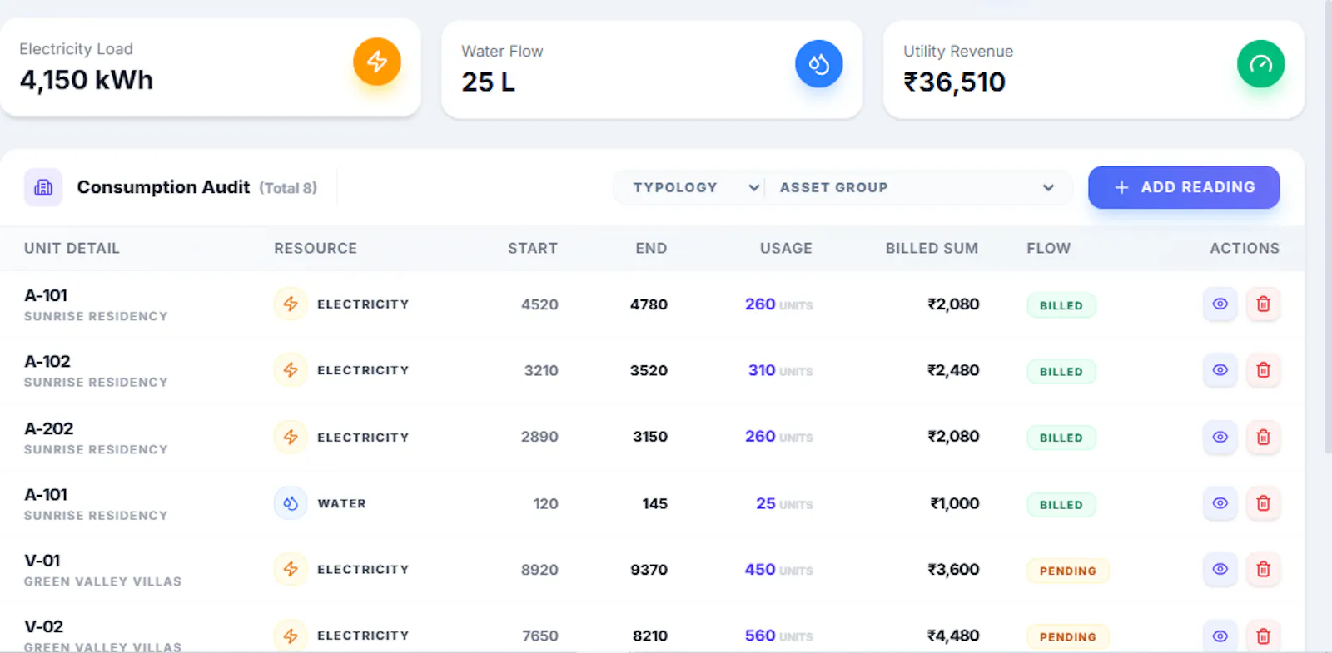Click the V-01 unit name
This screenshot has height=653, width=1332.
tap(42, 561)
